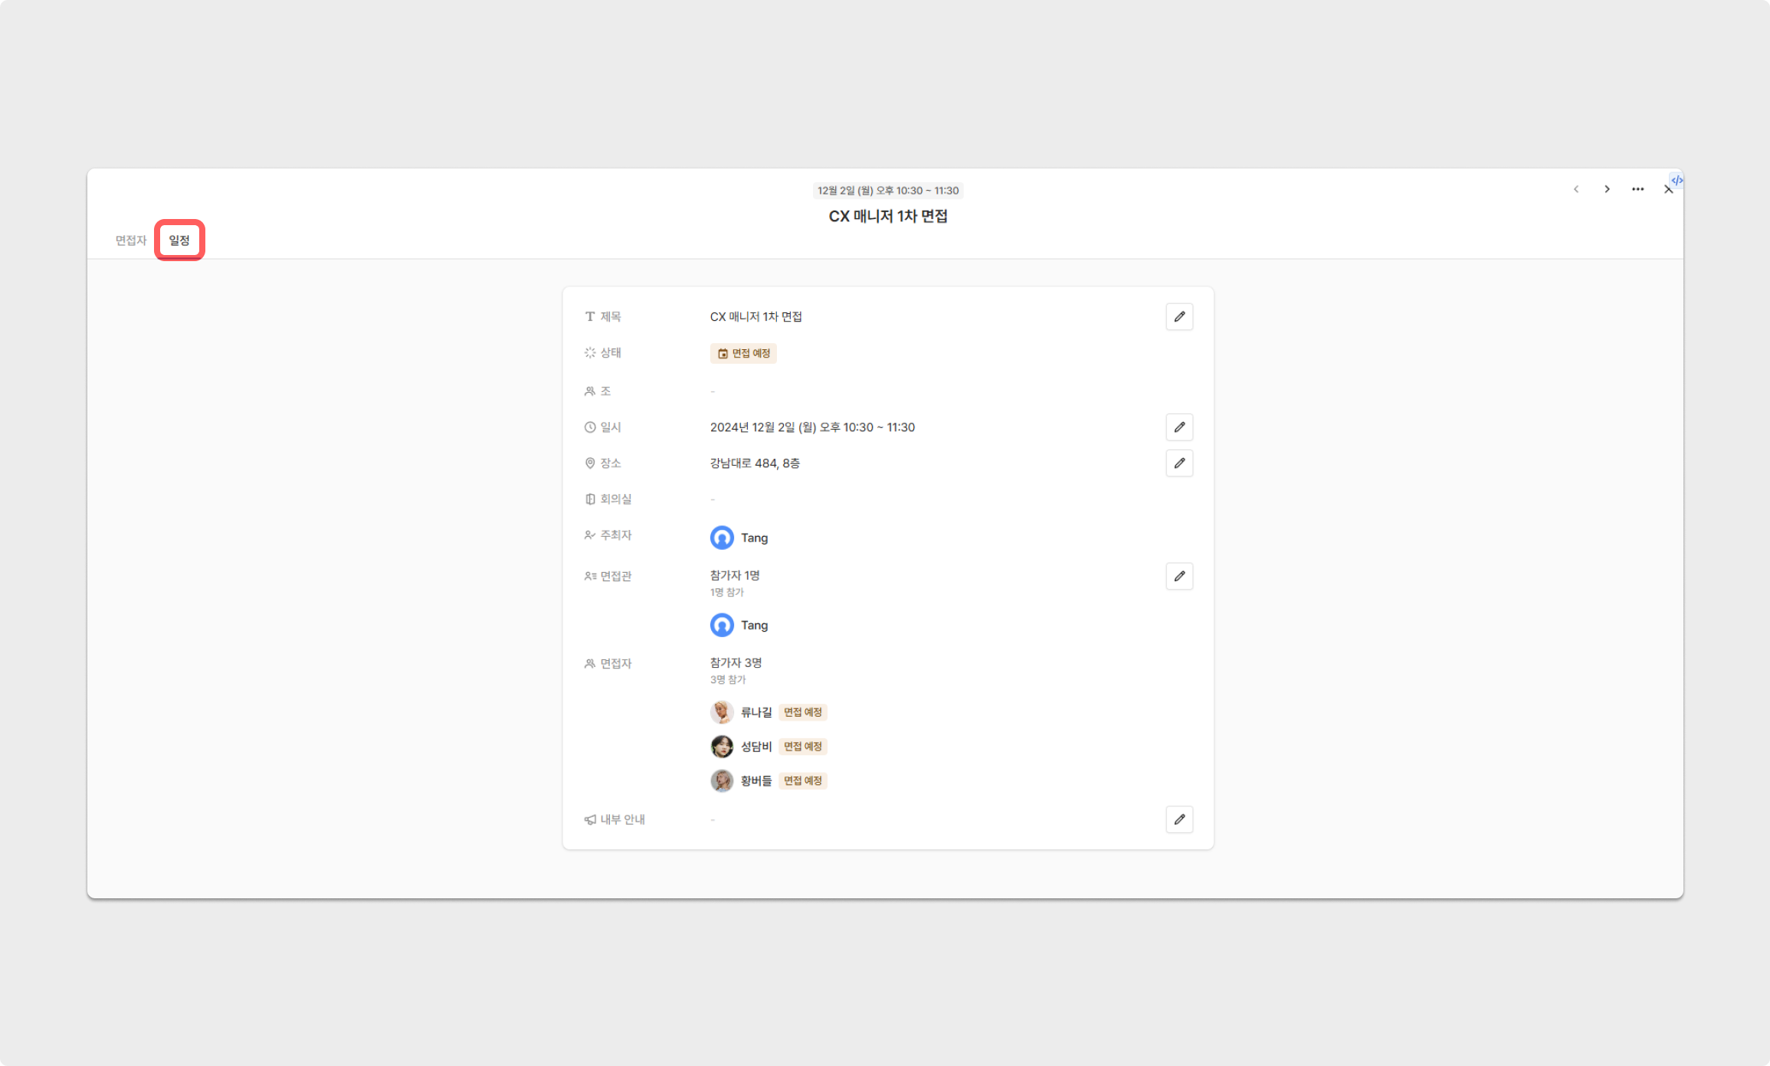The height and width of the screenshot is (1066, 1770).
Task: Click the date badge above the title
Action: click(x=888, y=191)
